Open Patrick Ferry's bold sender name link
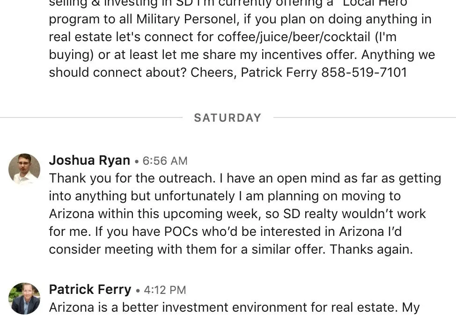The width and height of the screenshot is (456, 322). [x=90, y=290]
